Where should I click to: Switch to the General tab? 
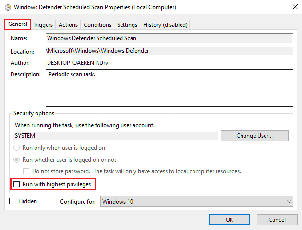tap(18, 24)
